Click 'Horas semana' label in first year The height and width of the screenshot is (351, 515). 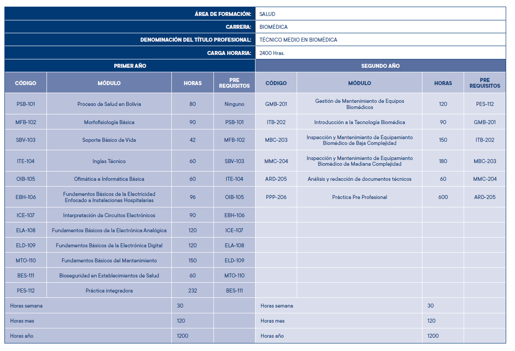(x=26, y=306)
